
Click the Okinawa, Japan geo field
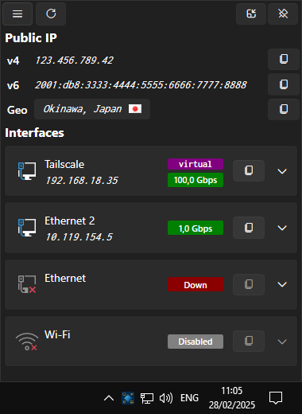(92, 109)
